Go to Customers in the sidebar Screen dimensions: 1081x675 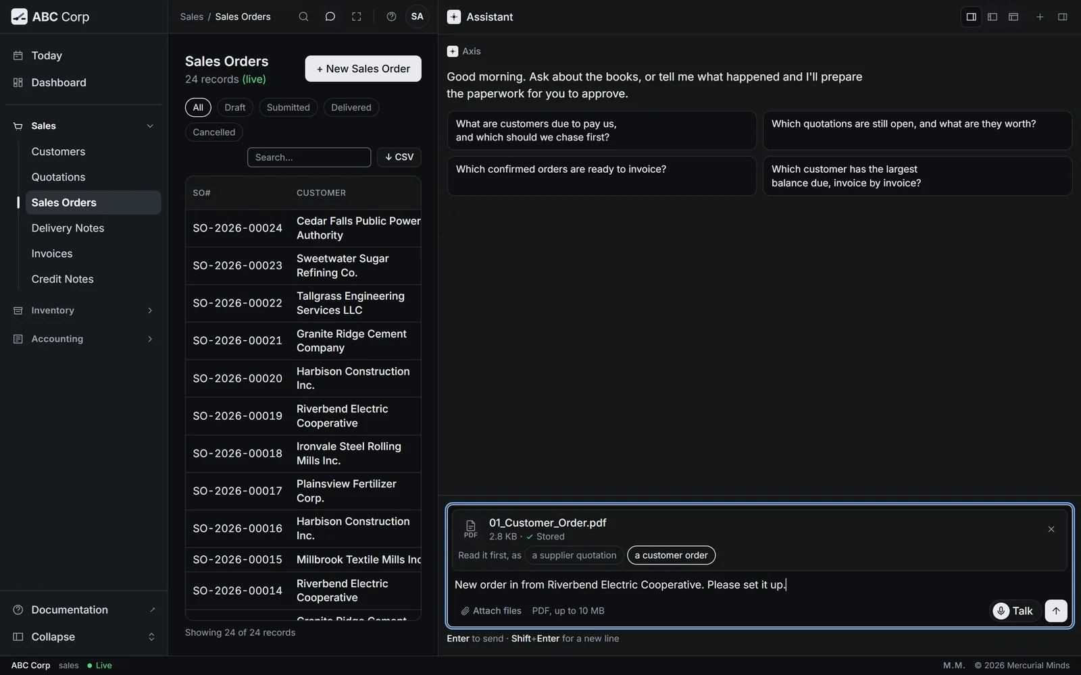click(x=93, y=152)
